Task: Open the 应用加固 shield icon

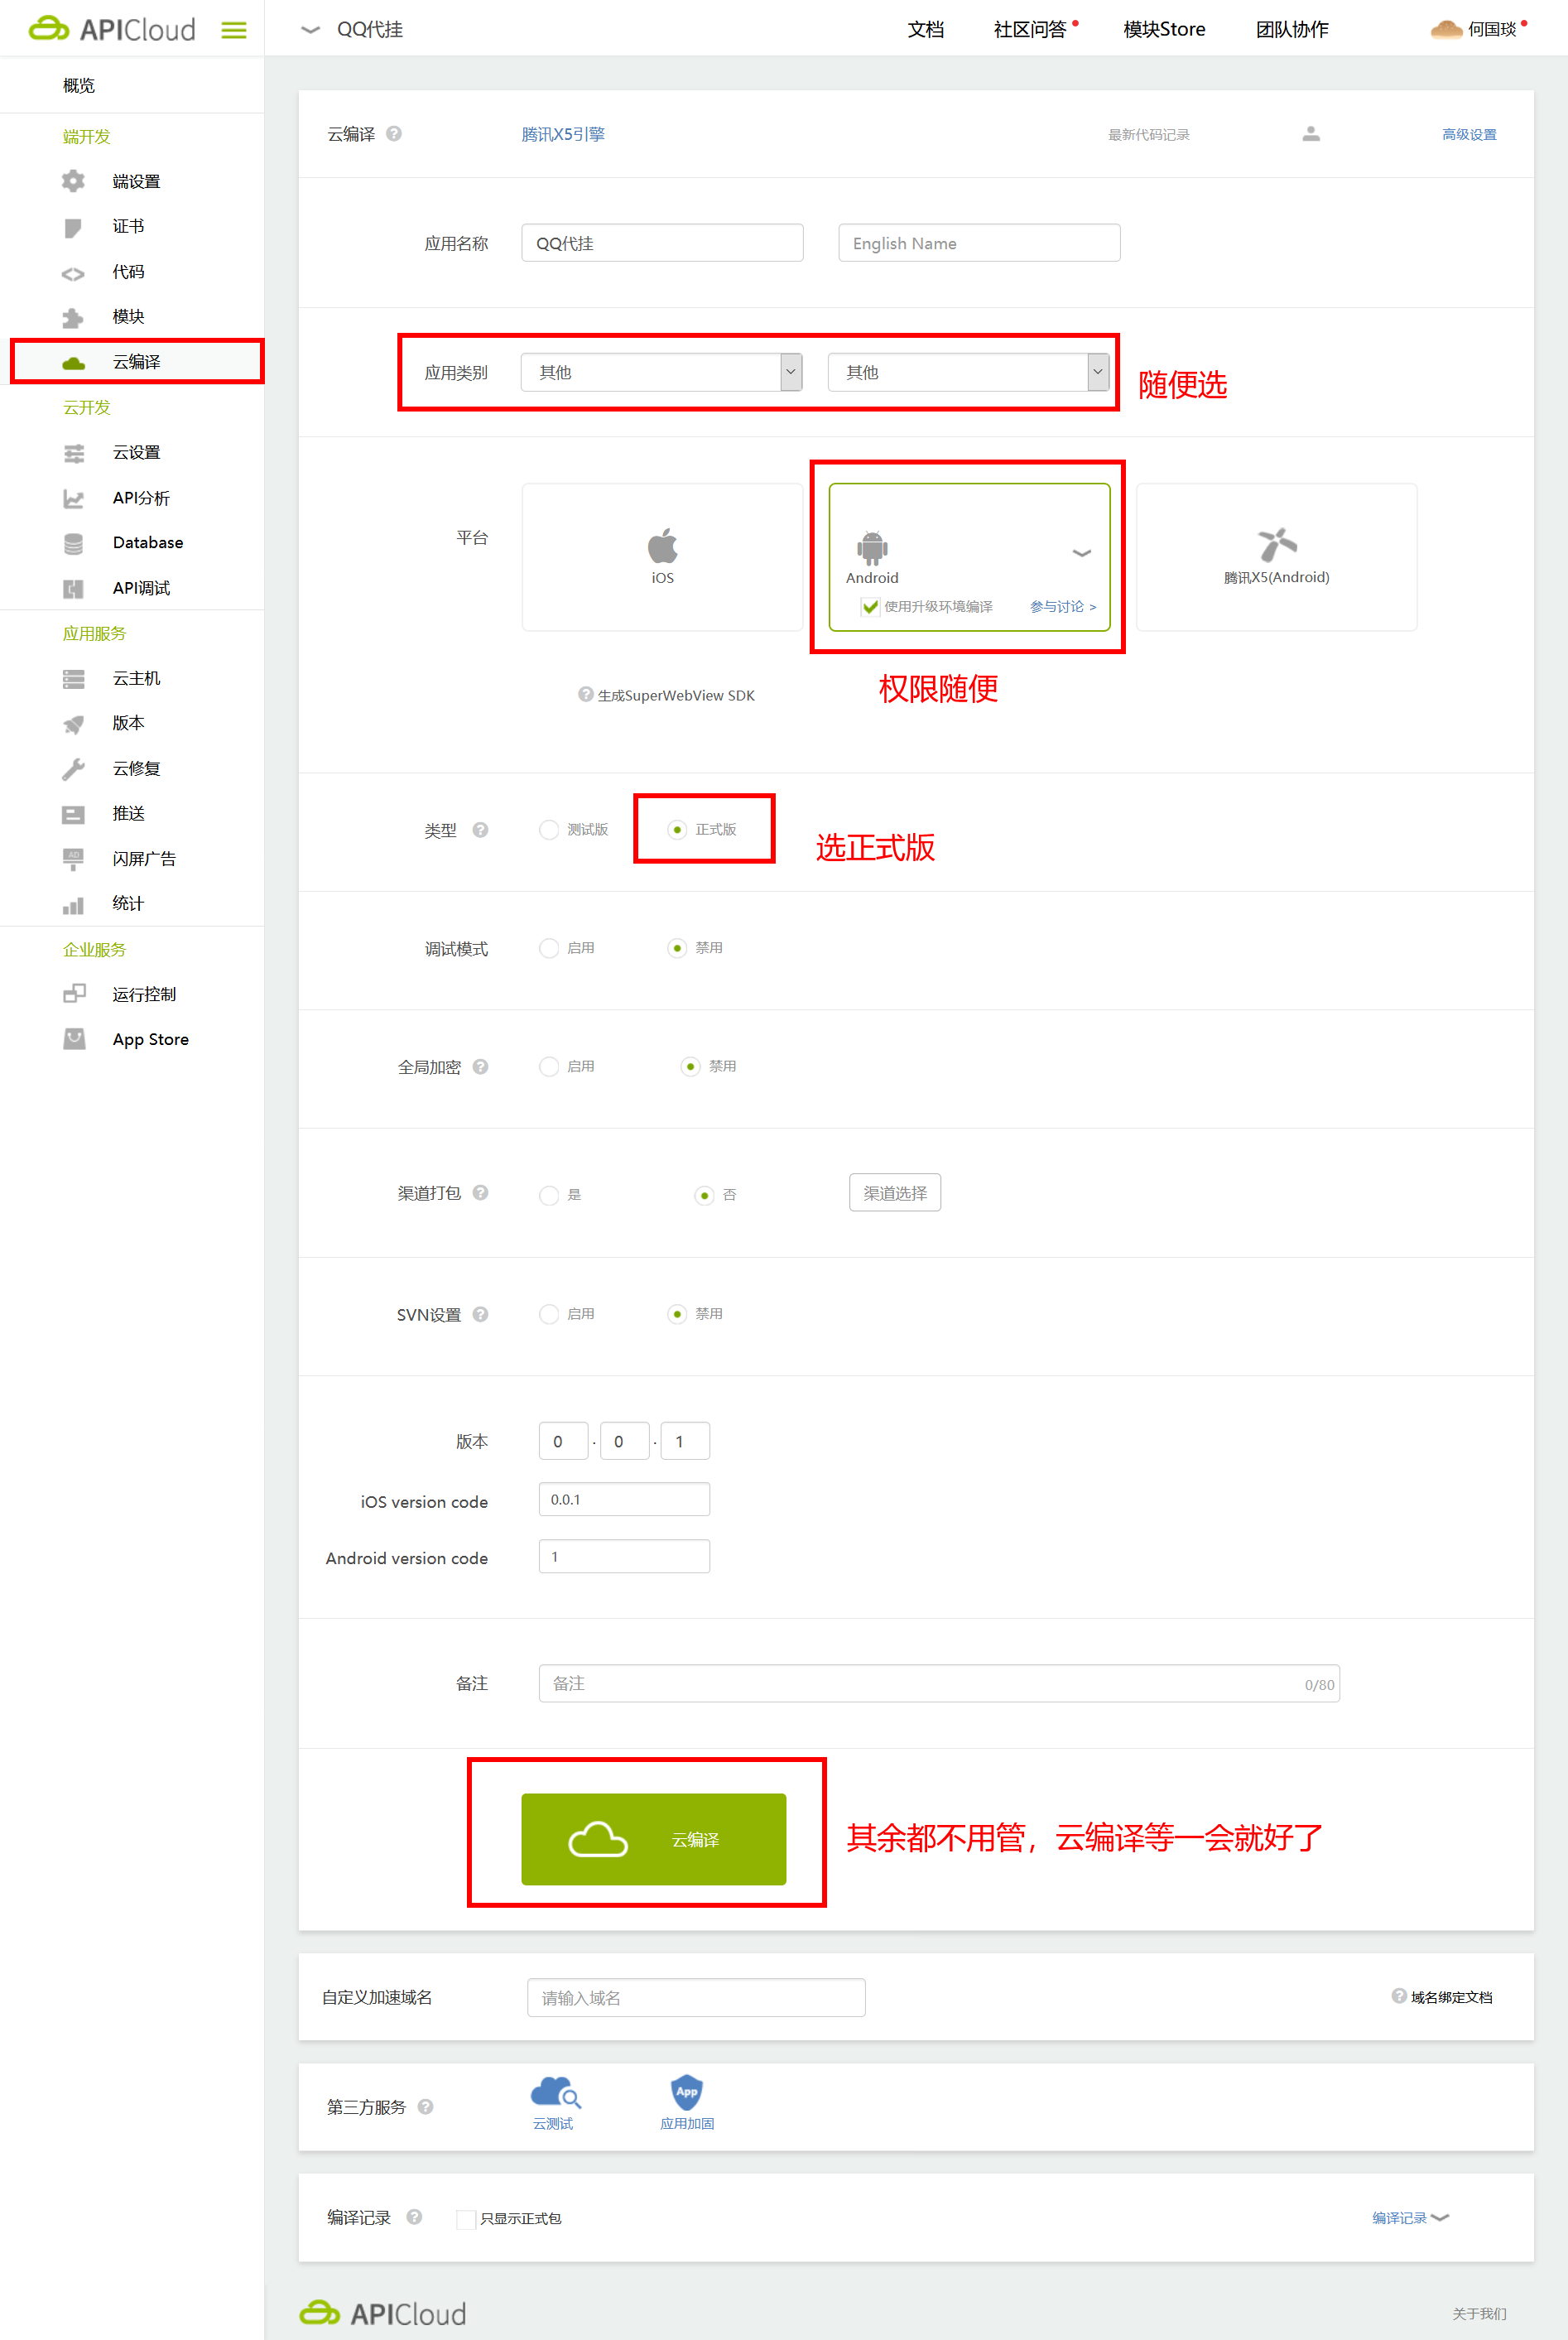Action: pyautogui.click(x=687, y=2092)
